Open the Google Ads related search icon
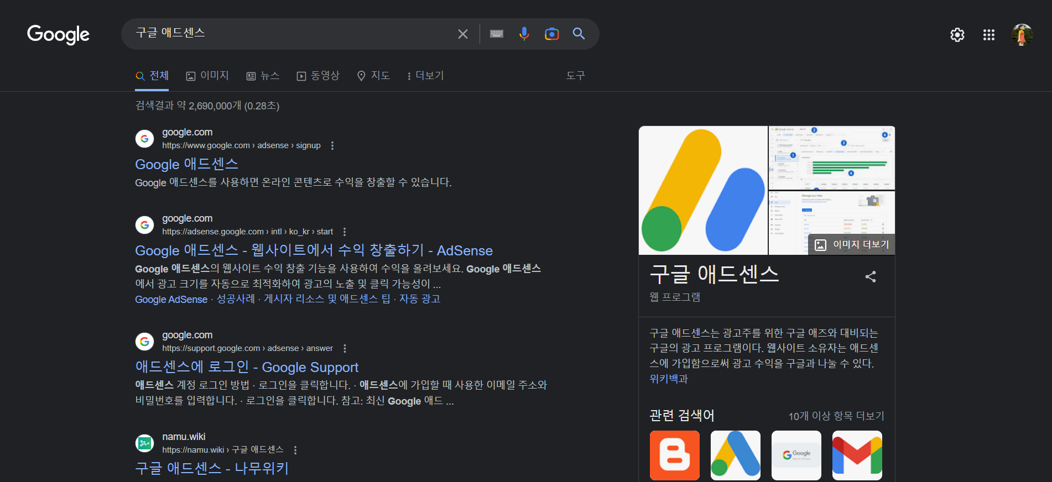This screenshot has width=1052, height=482. (736, 455)
